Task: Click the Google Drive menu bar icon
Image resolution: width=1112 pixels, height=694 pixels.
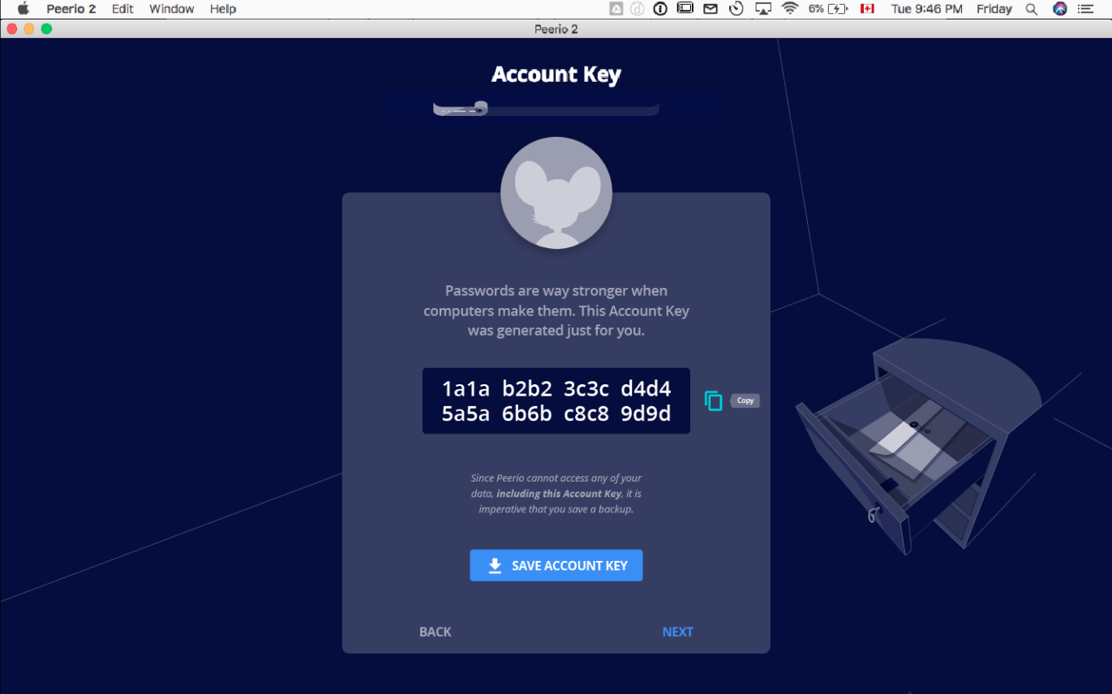Action: 616,9
